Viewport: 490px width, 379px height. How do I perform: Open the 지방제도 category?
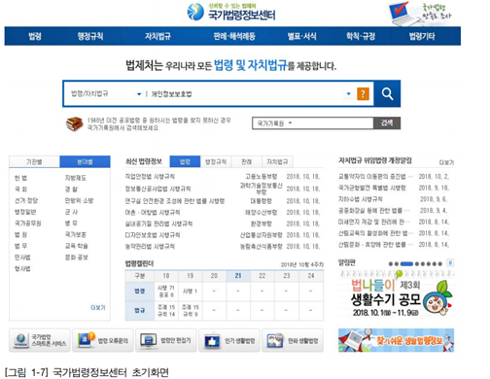pyautogui.click(x=76, y=178)
